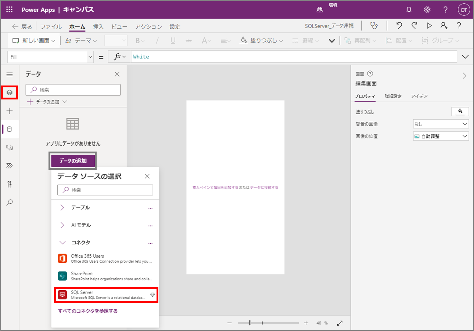Open the tree view layers icon
The height and width of the screenshot is (331, 474).
point(10,92)
